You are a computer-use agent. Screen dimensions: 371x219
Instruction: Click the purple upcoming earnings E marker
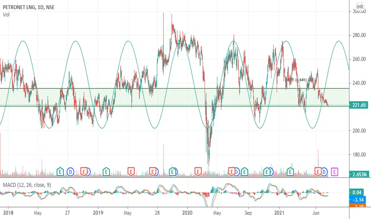coord(334,171)
